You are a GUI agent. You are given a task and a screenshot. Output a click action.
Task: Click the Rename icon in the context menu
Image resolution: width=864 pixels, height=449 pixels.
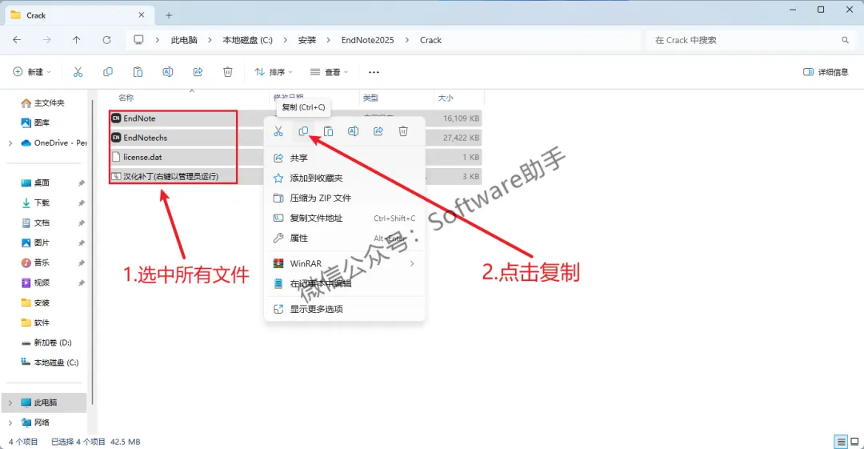(354, 131)
